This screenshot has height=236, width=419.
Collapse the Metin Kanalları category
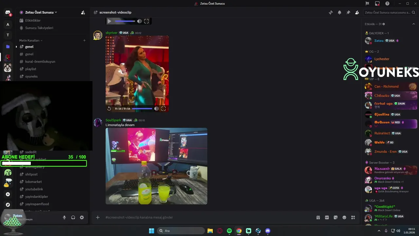click(x=31, y=40)
